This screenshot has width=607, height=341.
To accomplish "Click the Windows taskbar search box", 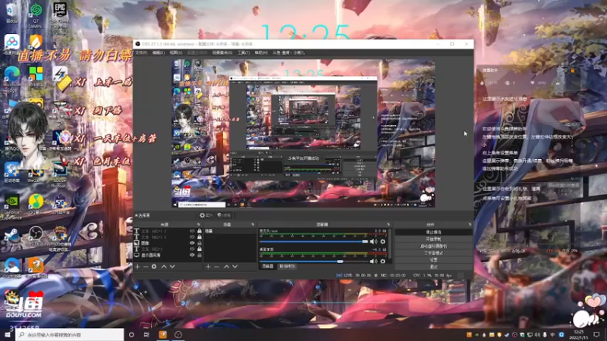I will (x=70, y=335).
